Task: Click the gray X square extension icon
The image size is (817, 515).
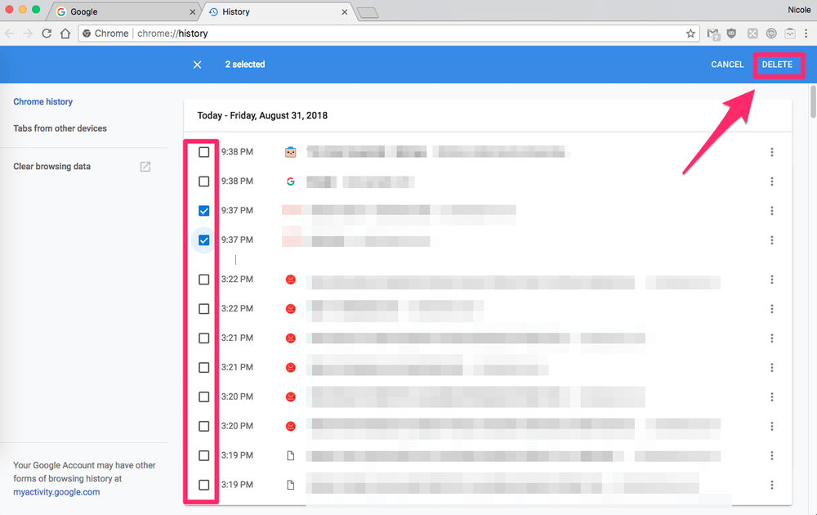Action: [752, 34]
